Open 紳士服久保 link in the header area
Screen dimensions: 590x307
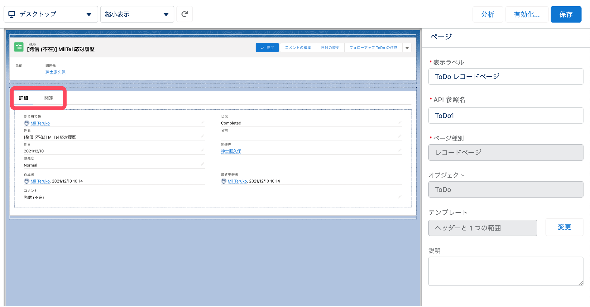point(55,72)
